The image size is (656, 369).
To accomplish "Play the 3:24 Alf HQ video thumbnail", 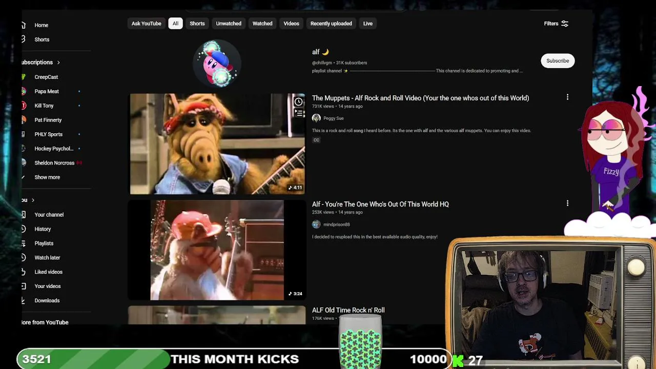I will [x=217, y=250].
